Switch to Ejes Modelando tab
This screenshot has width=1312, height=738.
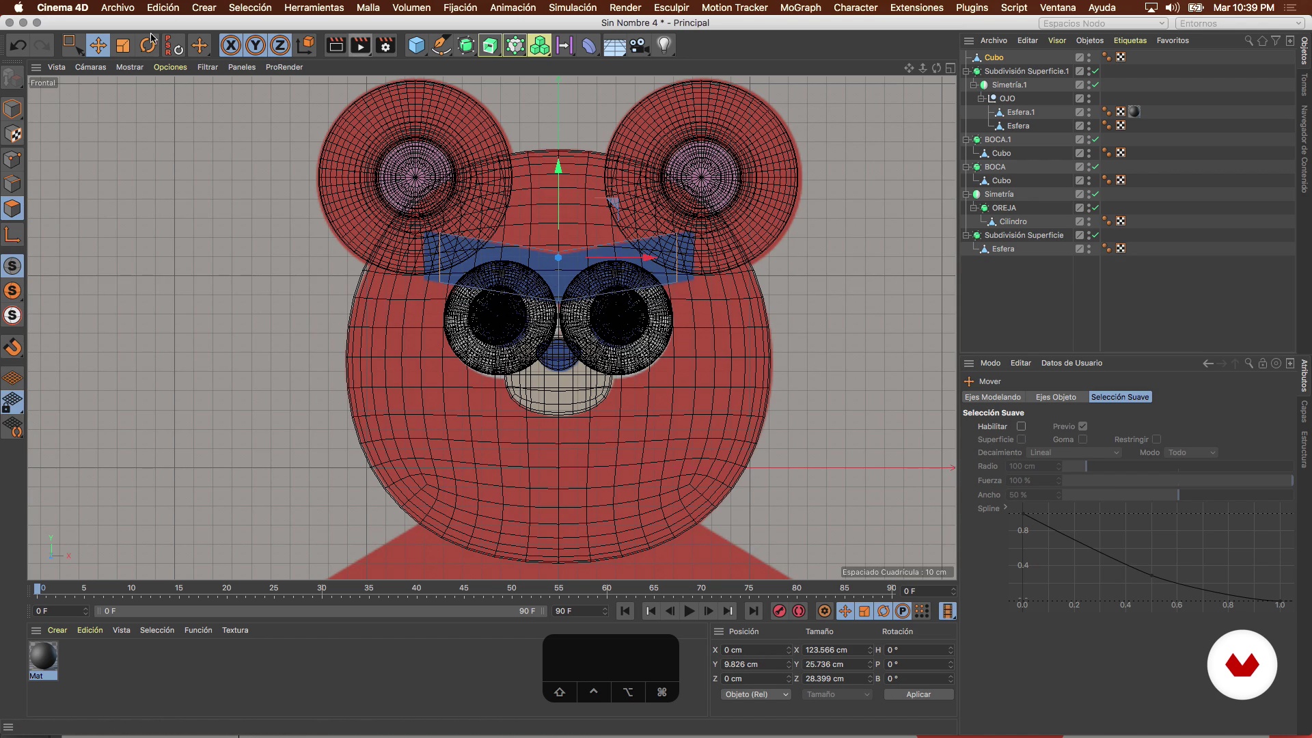pyautogui.click(x=992, y=397)
